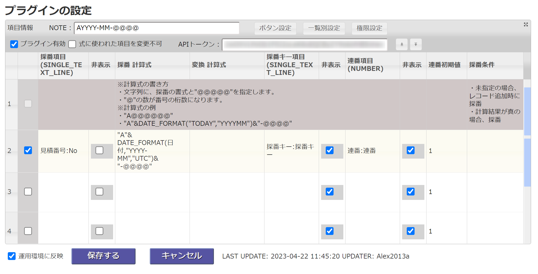Select the 見積番号:No cell
538x274 pixels.
(63, 151)
